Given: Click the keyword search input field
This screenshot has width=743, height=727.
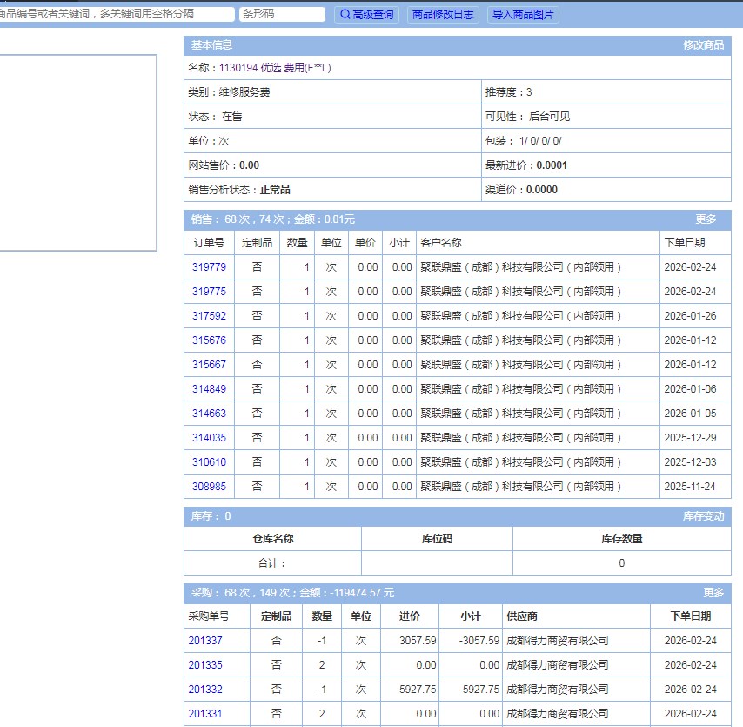Looking at the screenshot, I should coord(116,15).
